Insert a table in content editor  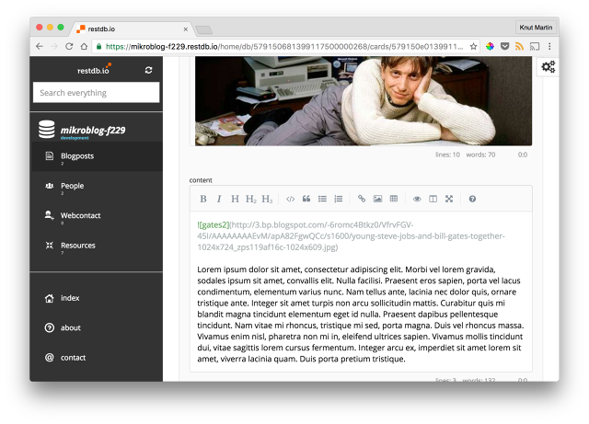click(394, 199)
